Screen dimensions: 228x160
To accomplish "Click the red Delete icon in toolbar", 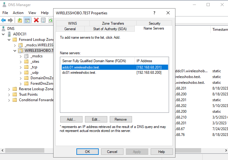I will click(x=36, y=20).
